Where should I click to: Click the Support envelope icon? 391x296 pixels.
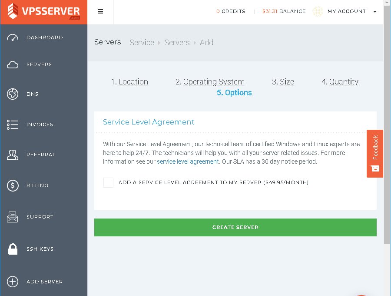pos(13,217)
